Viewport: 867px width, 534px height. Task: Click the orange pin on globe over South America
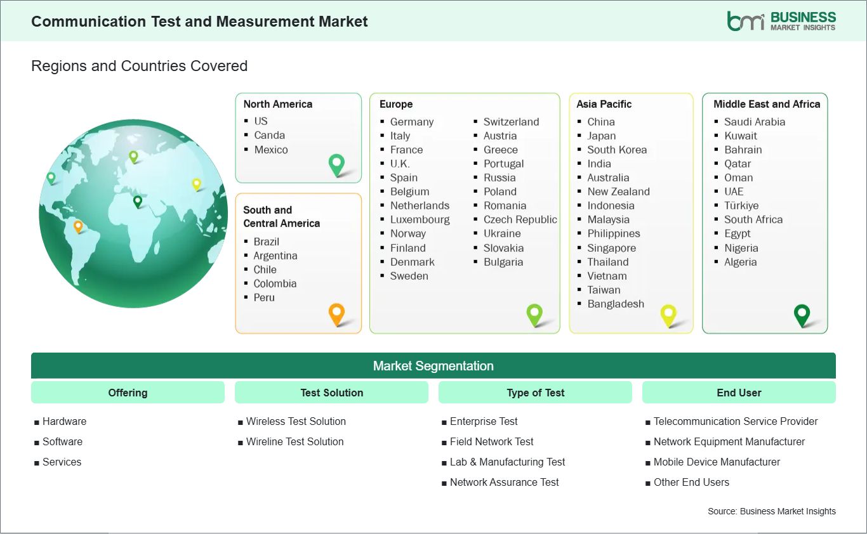[78, 225]
